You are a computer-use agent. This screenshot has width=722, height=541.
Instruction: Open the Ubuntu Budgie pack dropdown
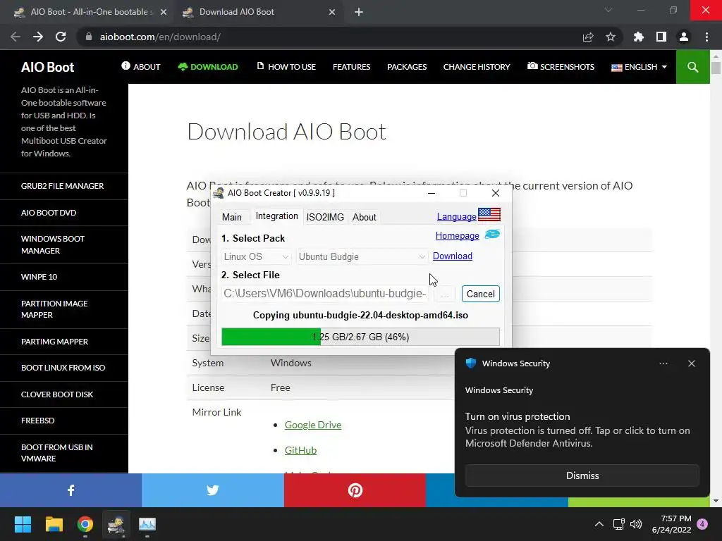click(x=362, y=256)
